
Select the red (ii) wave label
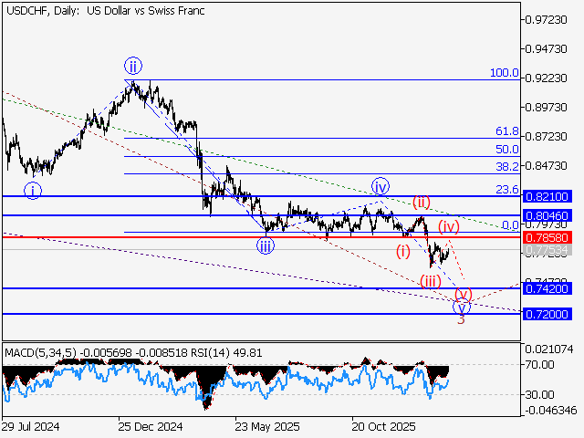[x=421, y=202]
